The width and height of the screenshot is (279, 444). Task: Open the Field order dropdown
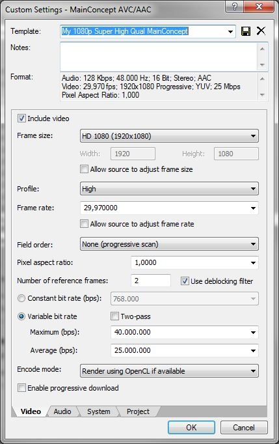(169, 244)
